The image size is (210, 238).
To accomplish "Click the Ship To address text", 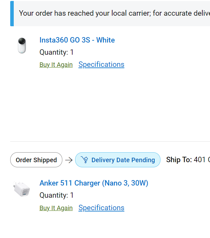I will point(188,160).
